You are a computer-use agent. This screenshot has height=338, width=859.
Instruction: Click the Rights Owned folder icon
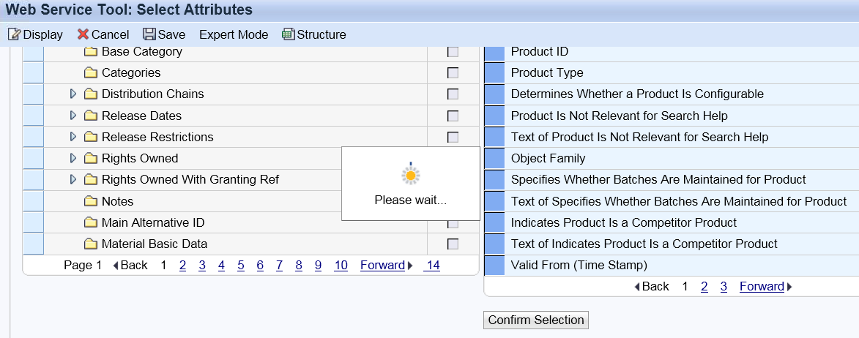coord(91,158)
